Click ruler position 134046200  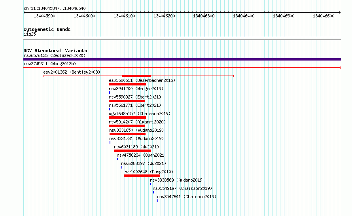[x=164, y=16]
